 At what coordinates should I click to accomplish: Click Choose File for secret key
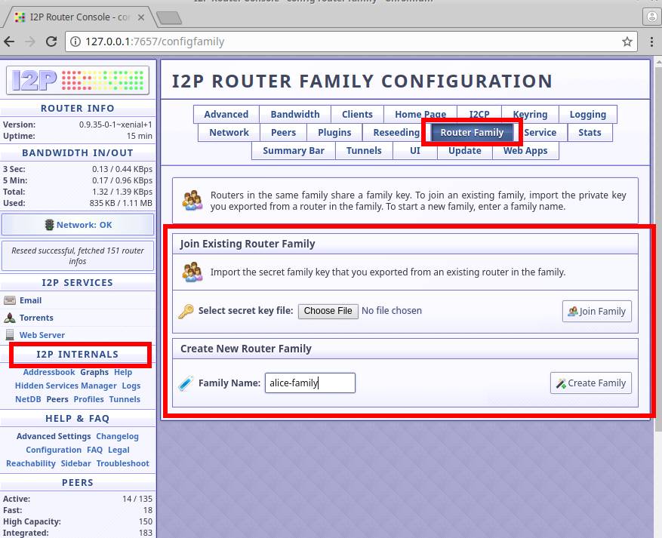click(x=328, y=311)
